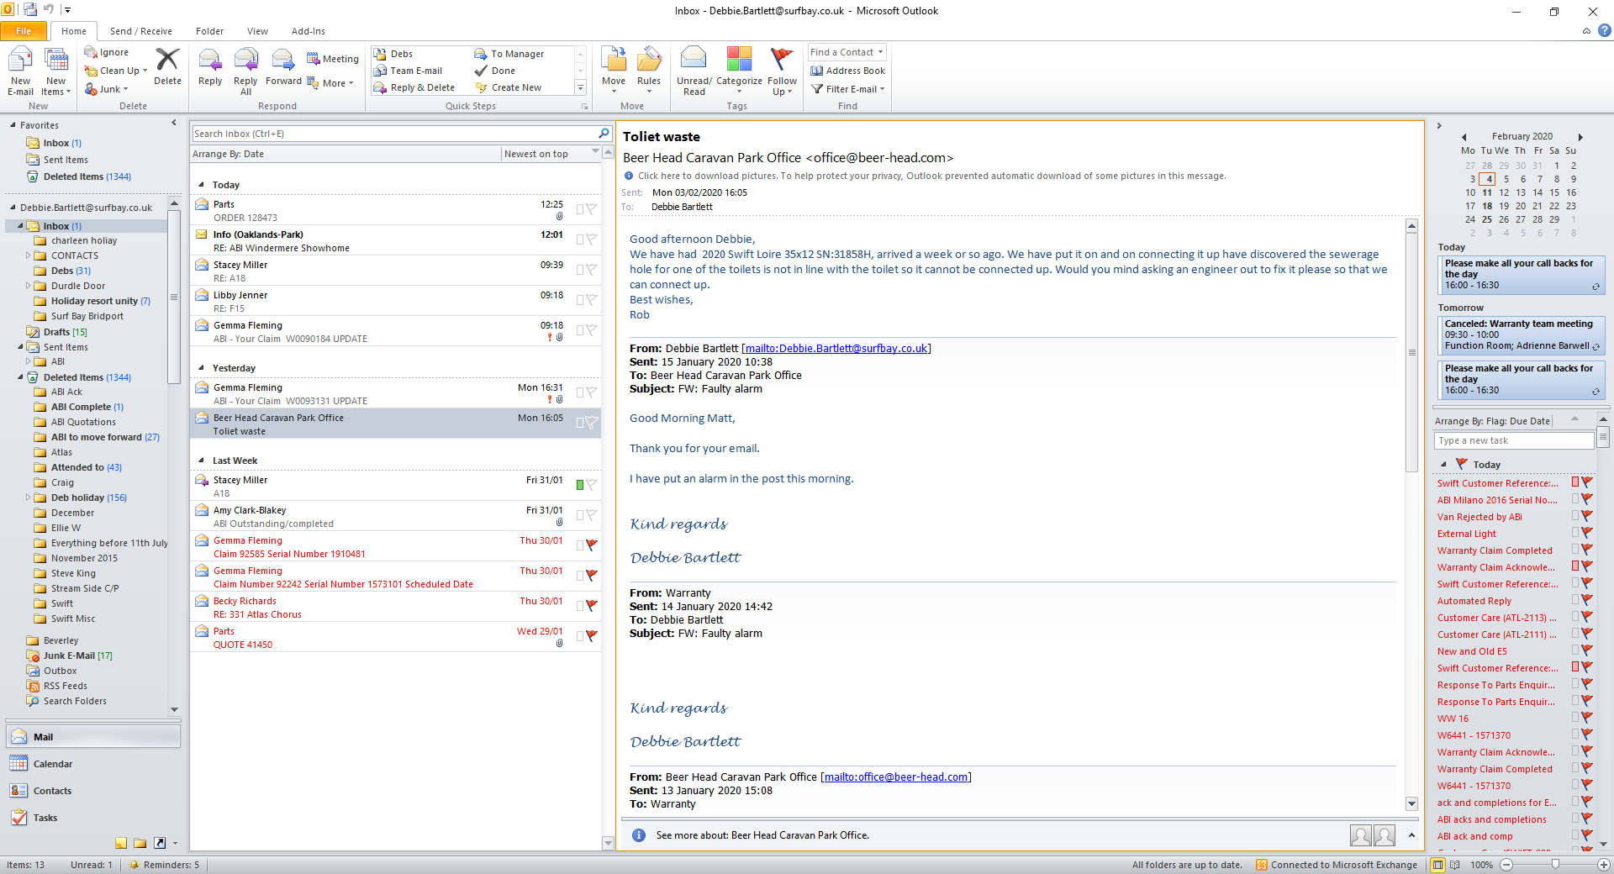This screenshot has width=1614, height=874.
Task: Open the Clean Up dropdown
Action: [x=116, y=71]
